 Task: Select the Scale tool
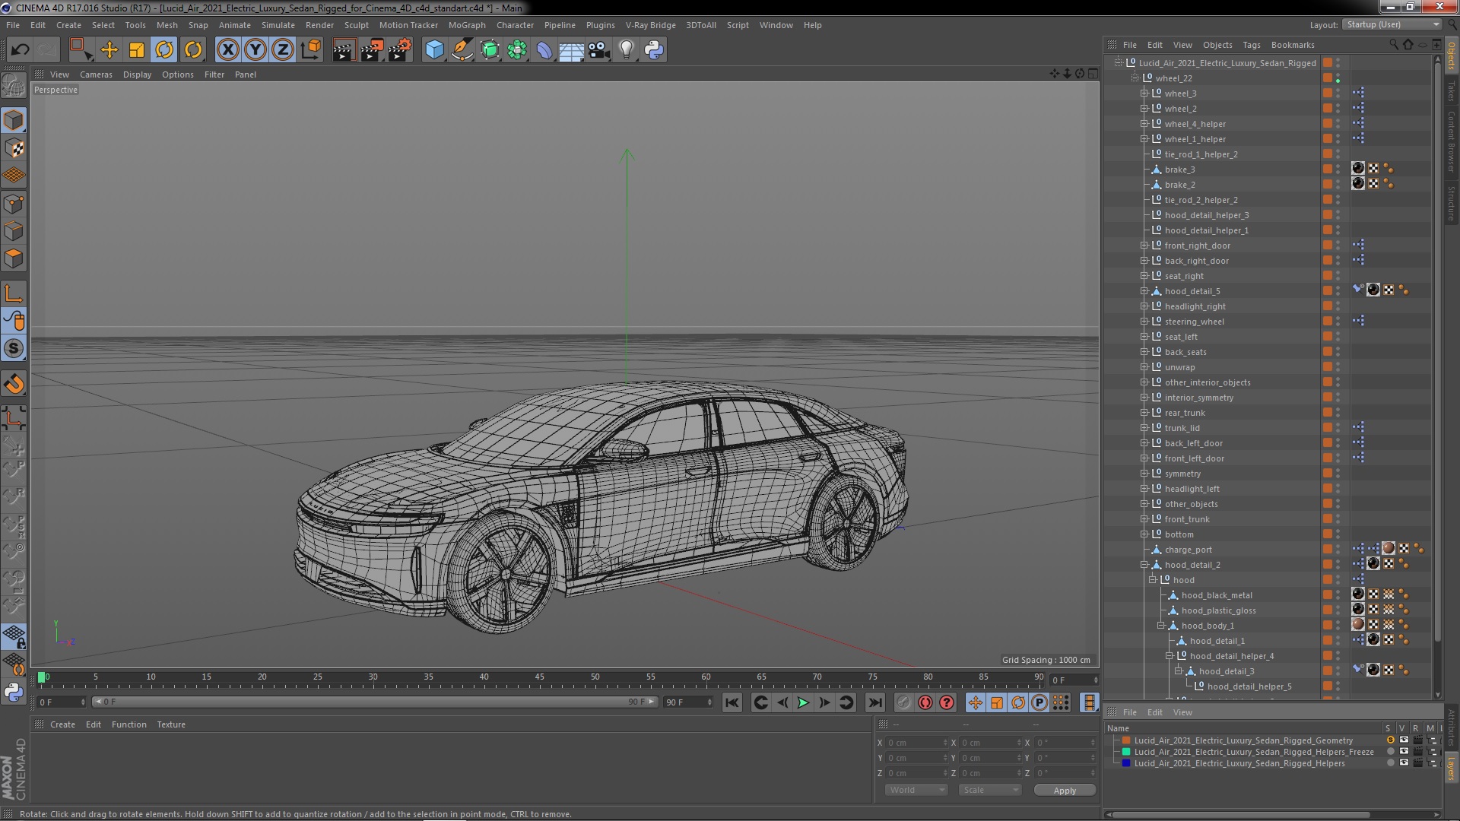pyautogui.click(x=137, y=50)
